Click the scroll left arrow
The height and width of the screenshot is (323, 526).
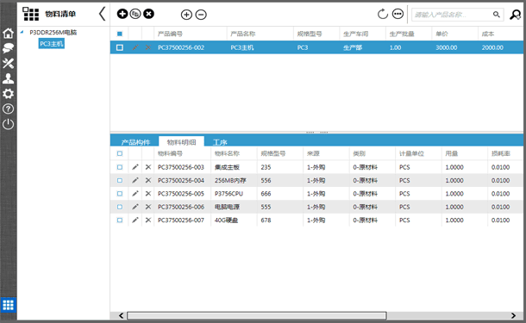tap(121, 315)
